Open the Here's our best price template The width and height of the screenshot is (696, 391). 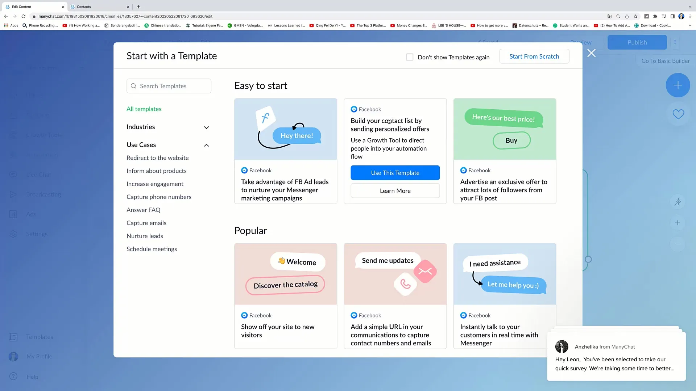tap(505, 151)
